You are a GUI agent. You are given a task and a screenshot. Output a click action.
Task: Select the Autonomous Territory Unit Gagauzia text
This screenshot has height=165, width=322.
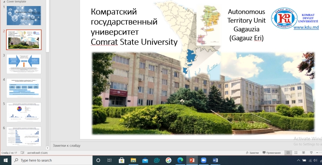[x=246, y=25]
